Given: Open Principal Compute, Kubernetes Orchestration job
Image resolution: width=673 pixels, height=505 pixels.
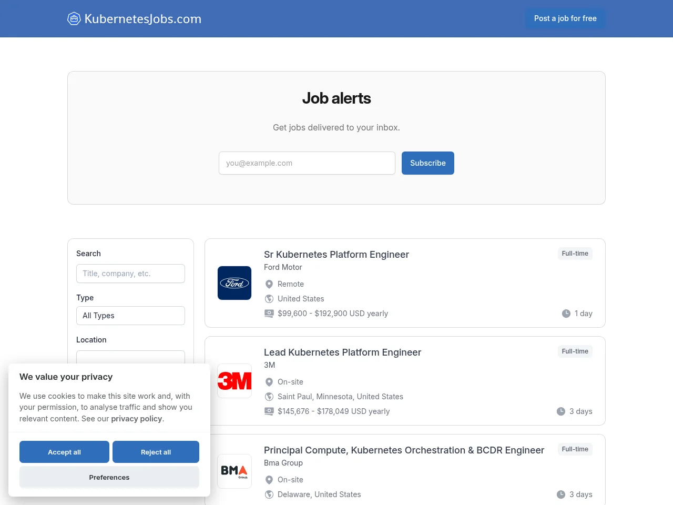Looking at the screenshot, I should point(404,450).
